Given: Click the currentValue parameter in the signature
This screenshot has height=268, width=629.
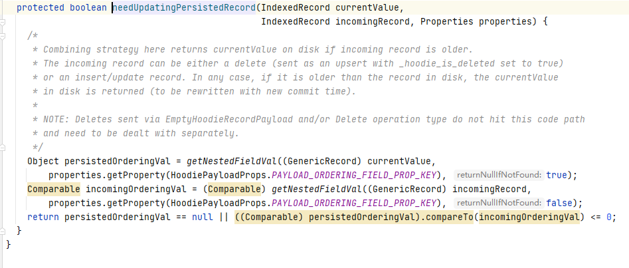Looking at the screenshot, I should tap(371, 8).
